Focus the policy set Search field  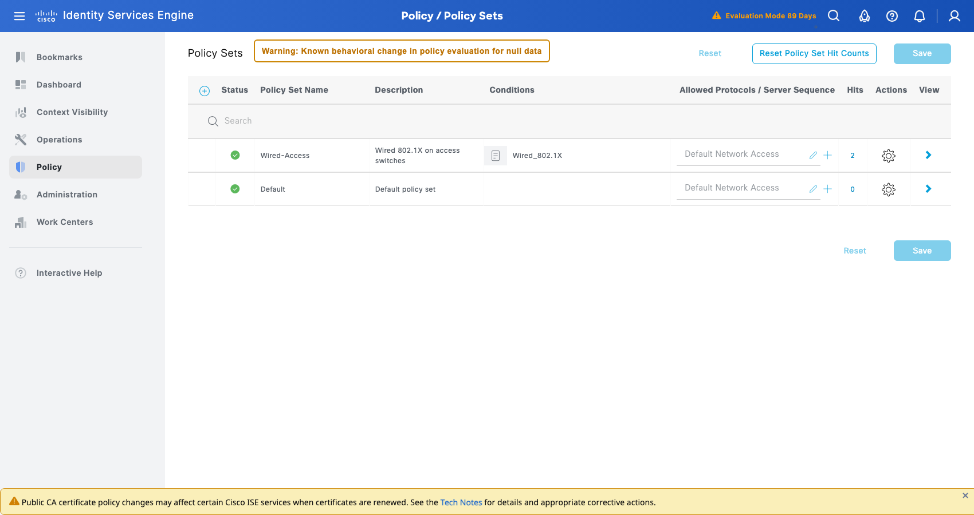(x=570, y=121)
